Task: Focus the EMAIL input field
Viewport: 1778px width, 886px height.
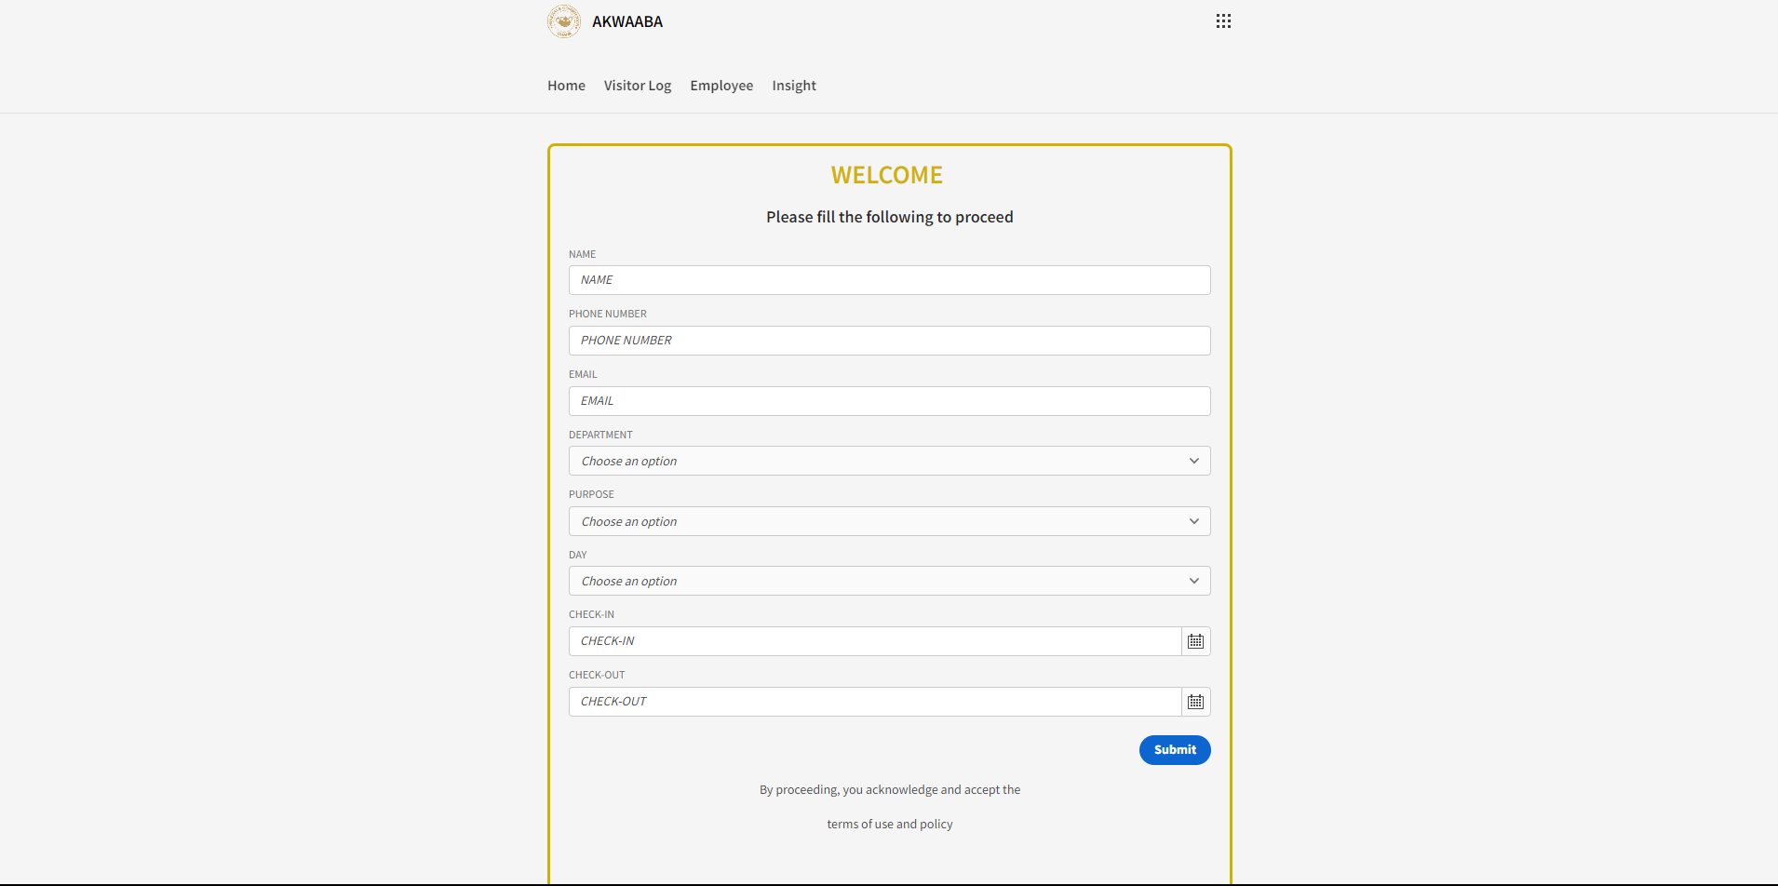Action: [x=890, y=401]
